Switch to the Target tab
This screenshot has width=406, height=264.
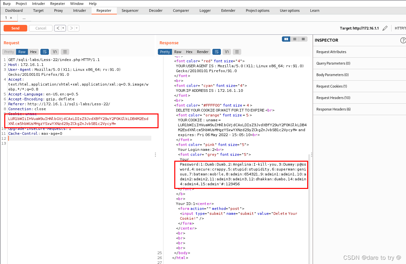tap(38, 10)
